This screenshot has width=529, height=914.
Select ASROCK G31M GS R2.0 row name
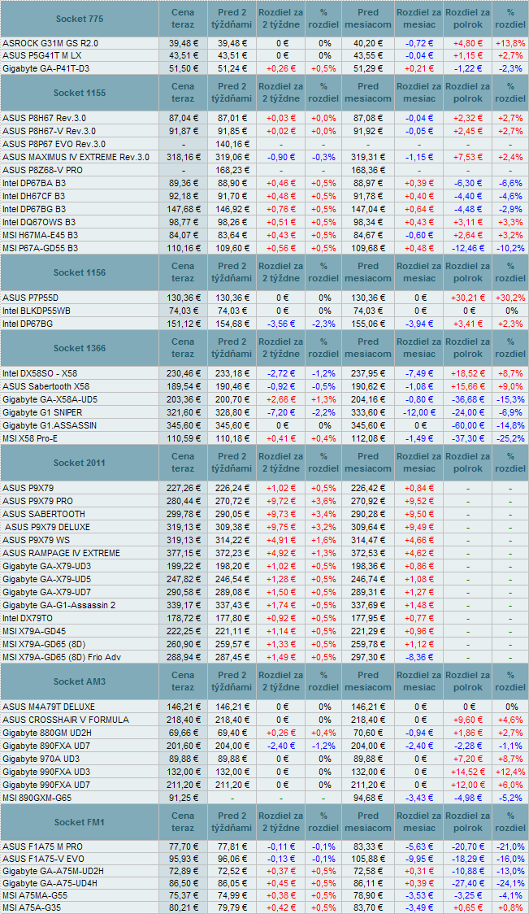(x=50, y=43)
